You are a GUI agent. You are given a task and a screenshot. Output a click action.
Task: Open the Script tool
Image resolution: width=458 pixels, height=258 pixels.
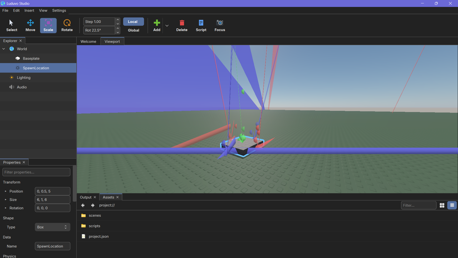(201, 26)
